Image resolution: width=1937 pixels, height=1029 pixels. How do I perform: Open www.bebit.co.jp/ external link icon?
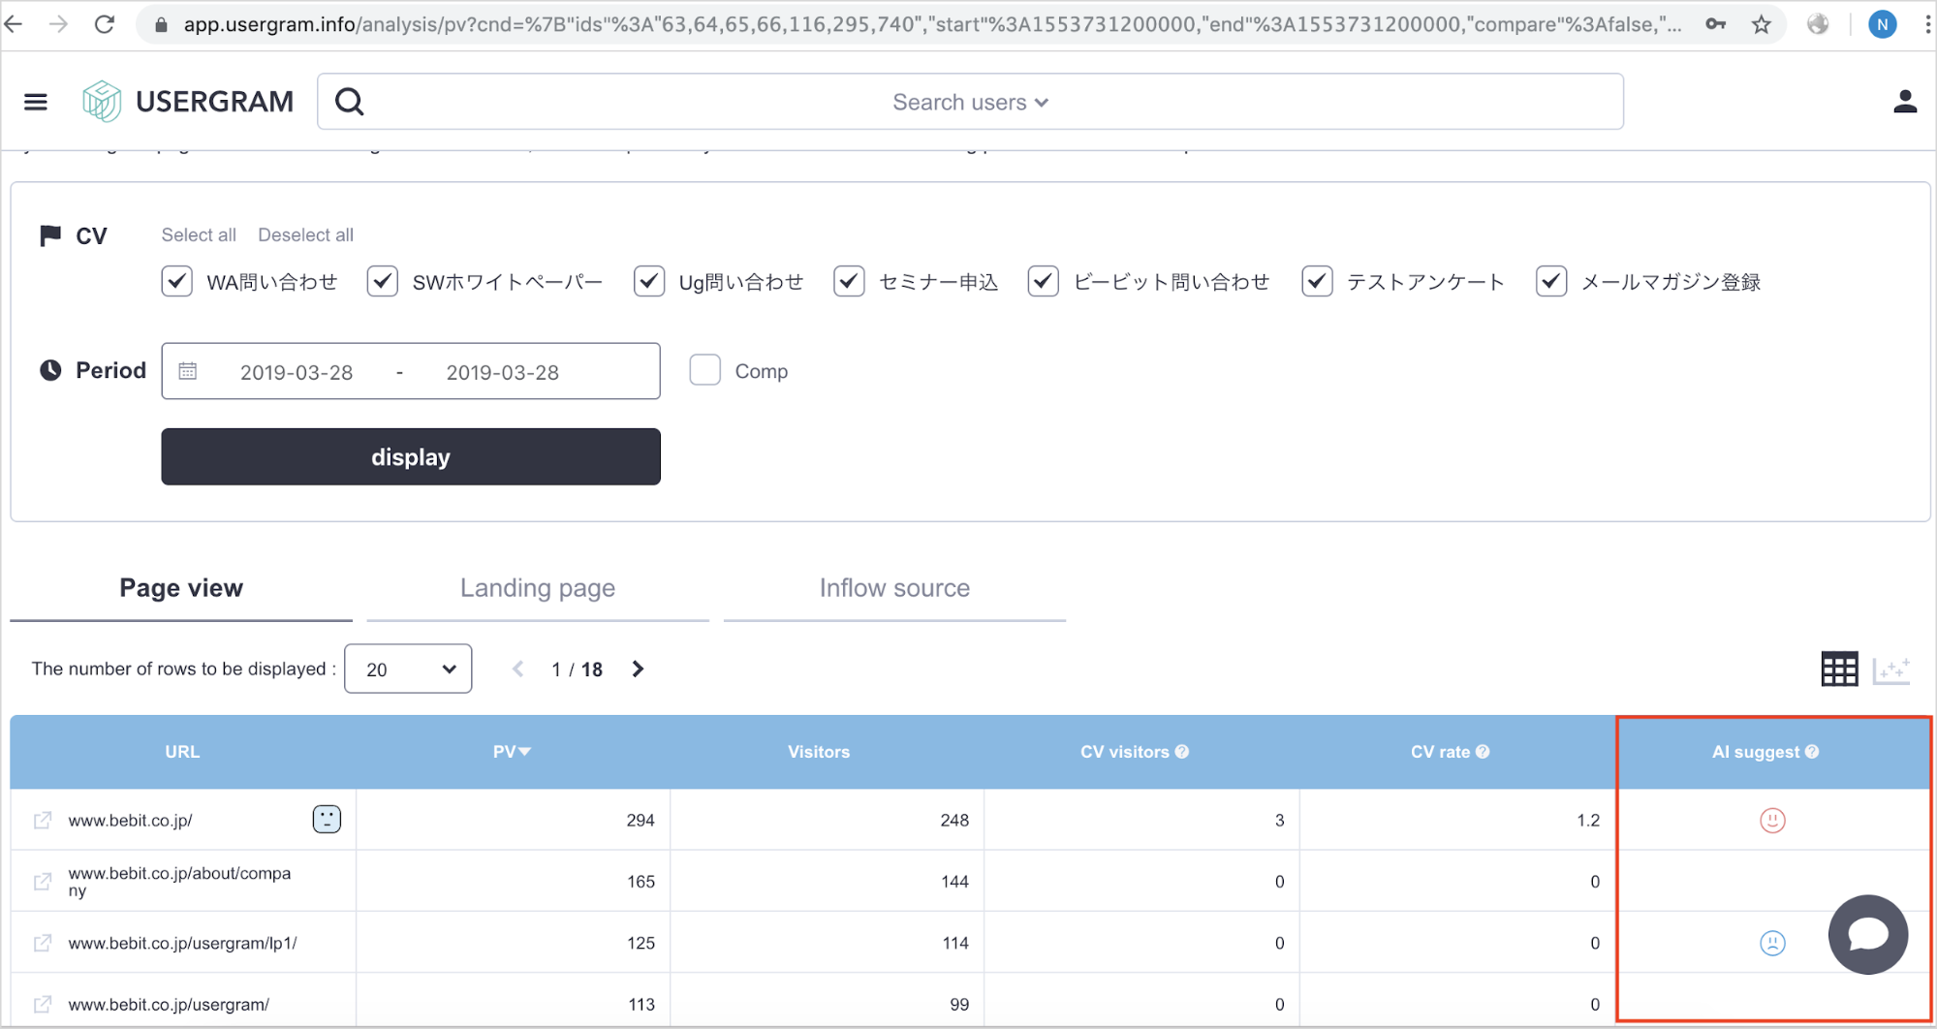coord(43,821)
